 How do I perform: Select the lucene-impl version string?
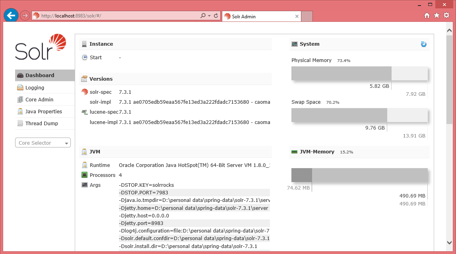(194, 122)
